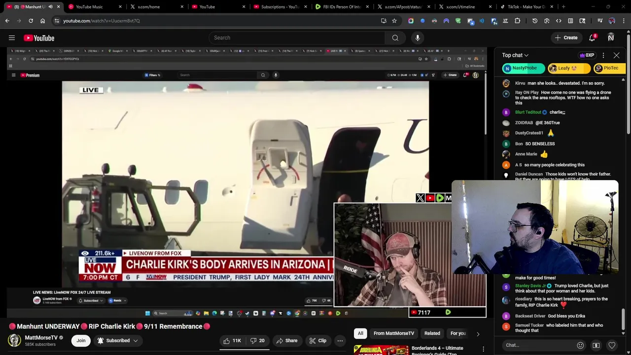Open the account avatar menu
This screenshot has width=631, height=355.
pos(611,38)
